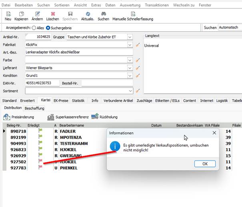
Task: Switch to the Beschaffung sub-tab
Action: 34,108
